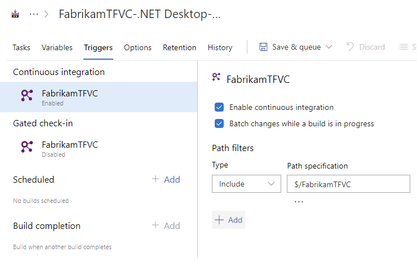Open the Tasks tab
Viewport: 417px width, 261px height.
tap(21, 47)
